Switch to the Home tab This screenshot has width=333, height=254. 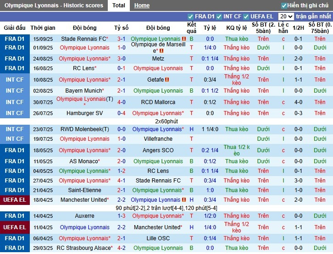142,6
